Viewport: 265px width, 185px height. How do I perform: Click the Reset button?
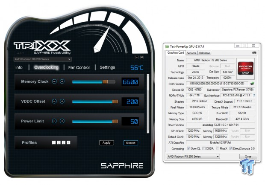131,143
